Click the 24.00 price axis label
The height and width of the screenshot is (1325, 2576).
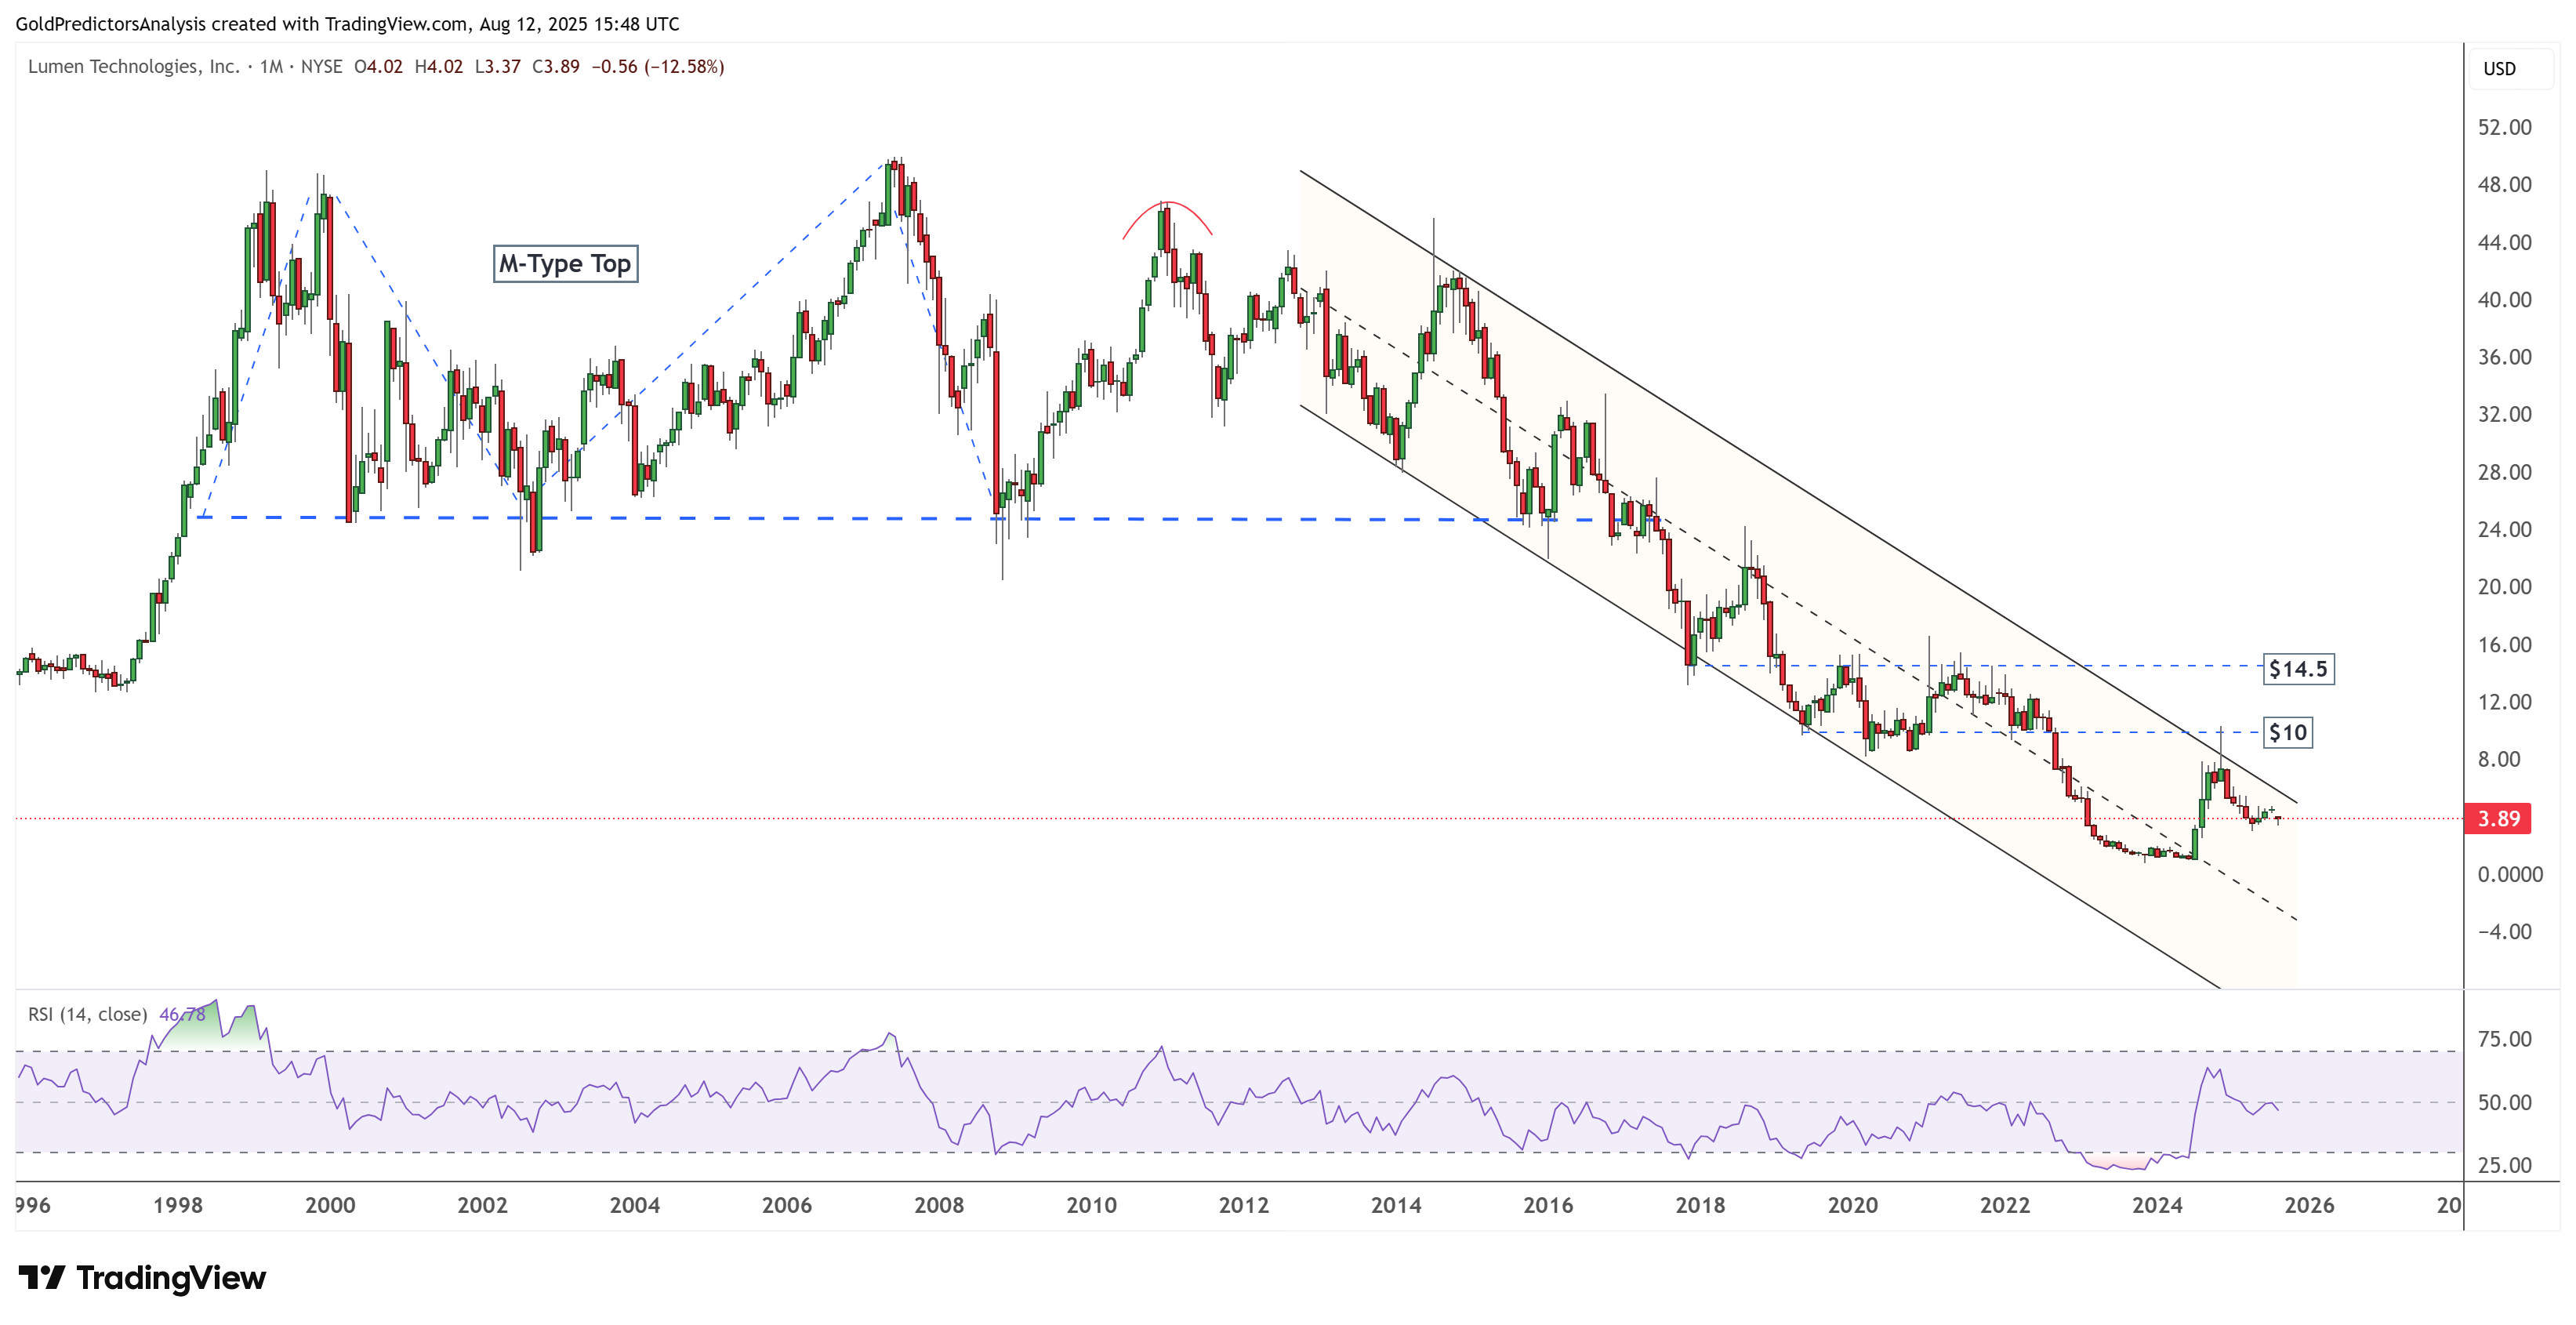point(2504,529)
